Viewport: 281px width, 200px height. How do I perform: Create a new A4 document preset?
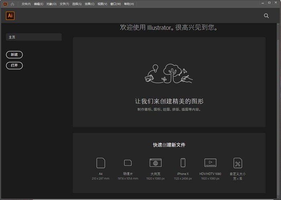(x=101, y=163)
